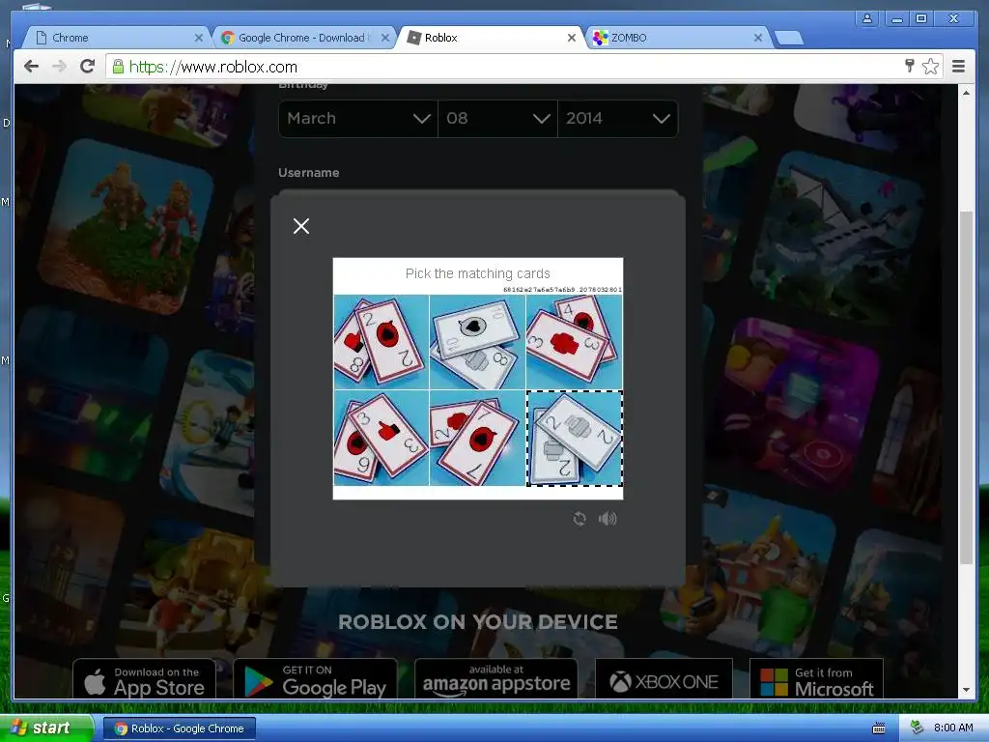Switch to the audio captcha challenge
This screenshot has height=742, width=989.
[x=608, y=519]
